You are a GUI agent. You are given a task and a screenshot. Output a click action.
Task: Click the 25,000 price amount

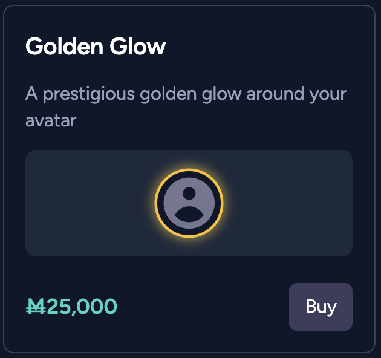pyautogui.click(x=82, y=307)
